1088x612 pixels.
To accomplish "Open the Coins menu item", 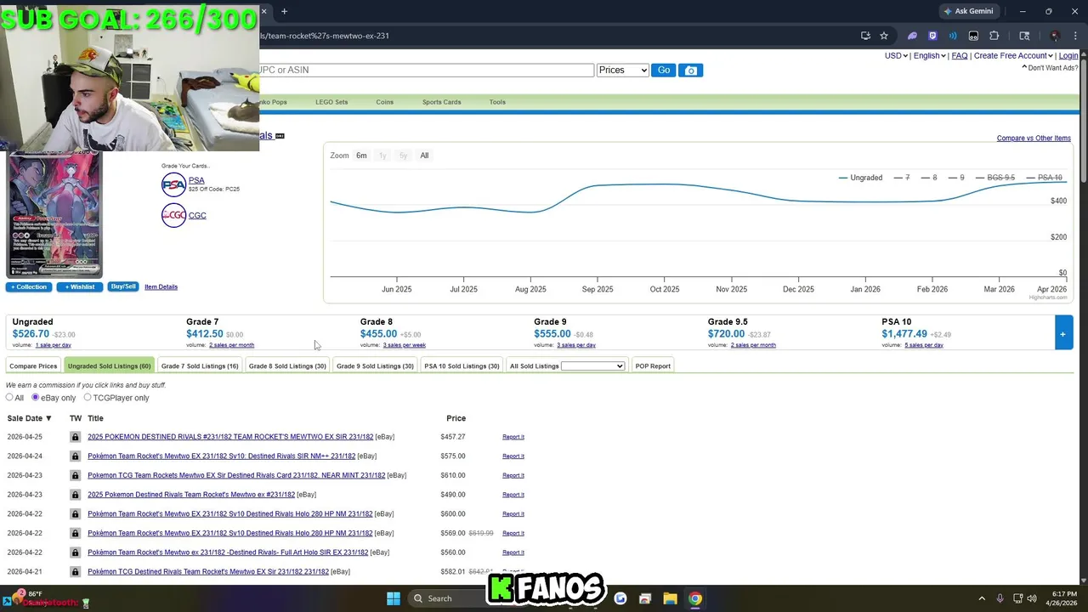I will [385, 102].
